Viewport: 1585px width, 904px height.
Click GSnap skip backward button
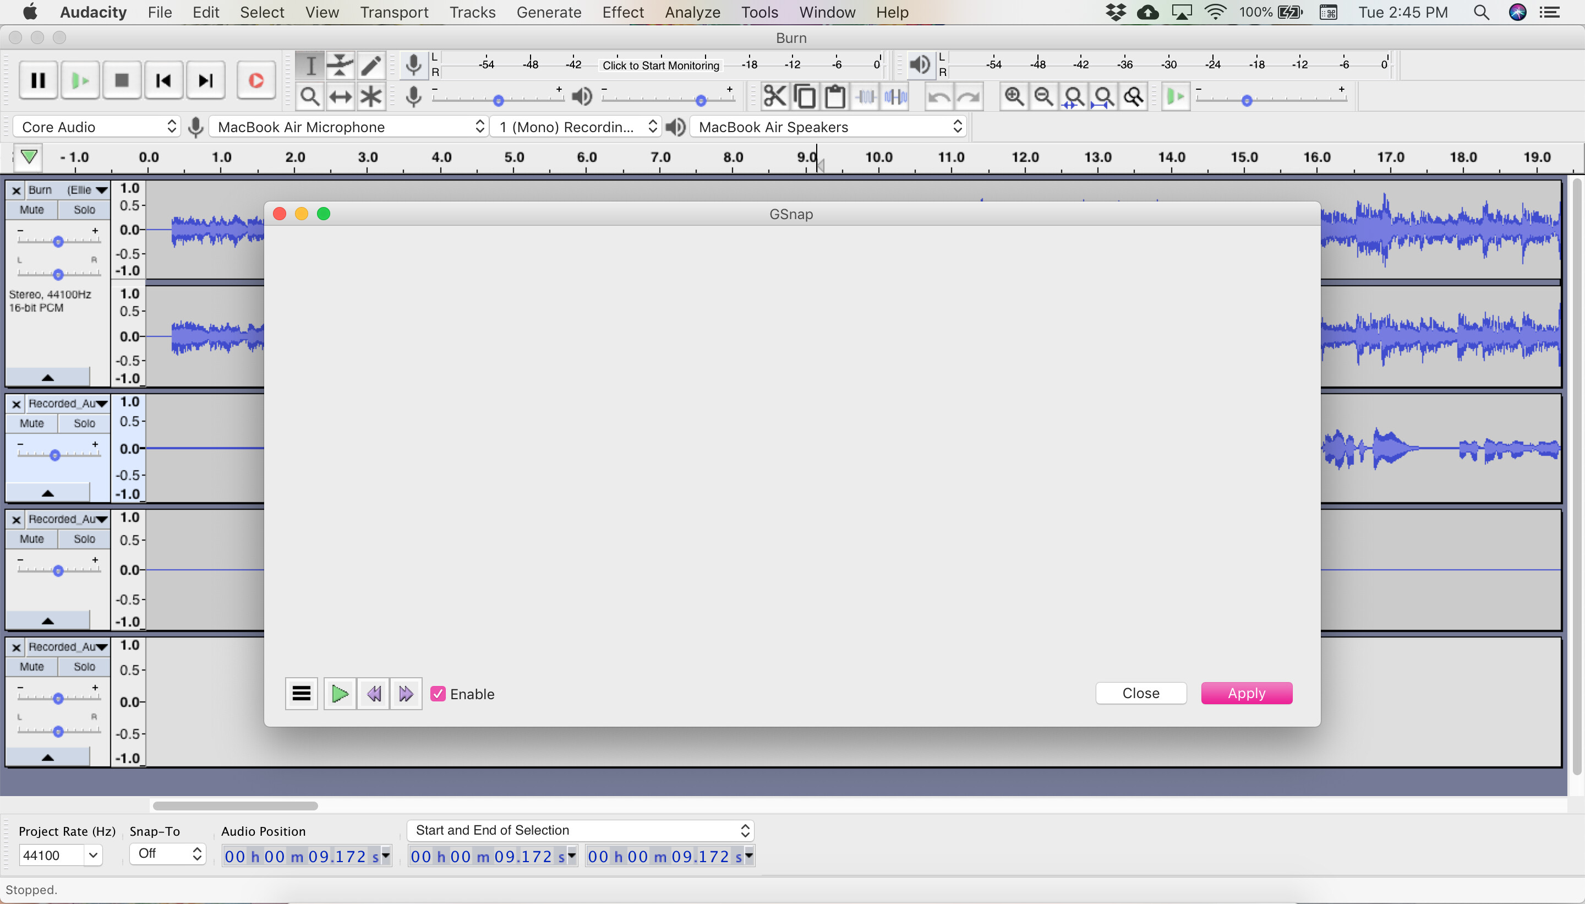pos(374,693)
